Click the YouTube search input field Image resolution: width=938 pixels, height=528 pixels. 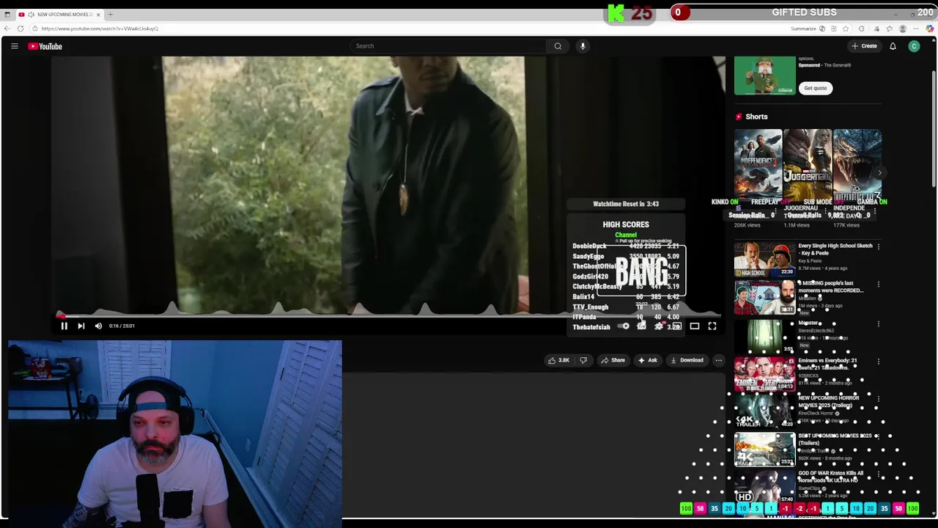(448, 46)
